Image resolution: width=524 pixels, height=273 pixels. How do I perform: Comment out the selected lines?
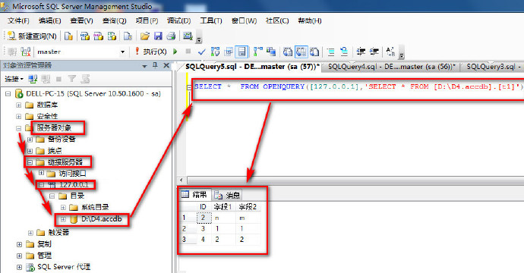coord(331,52)
